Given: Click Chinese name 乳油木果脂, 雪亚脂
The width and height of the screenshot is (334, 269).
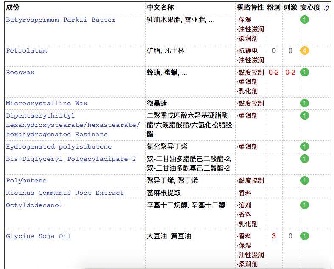Looking at the screenshot, I should click(x=180, y=20).
